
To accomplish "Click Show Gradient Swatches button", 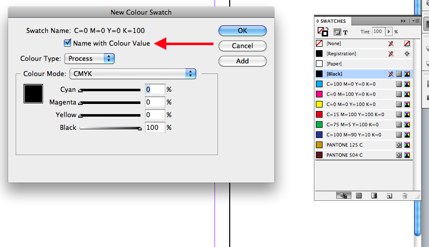I will coord(374,195).
